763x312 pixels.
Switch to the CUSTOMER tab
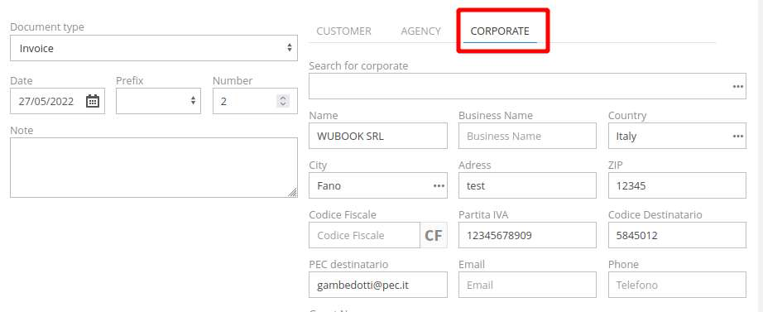click(343, 31)
